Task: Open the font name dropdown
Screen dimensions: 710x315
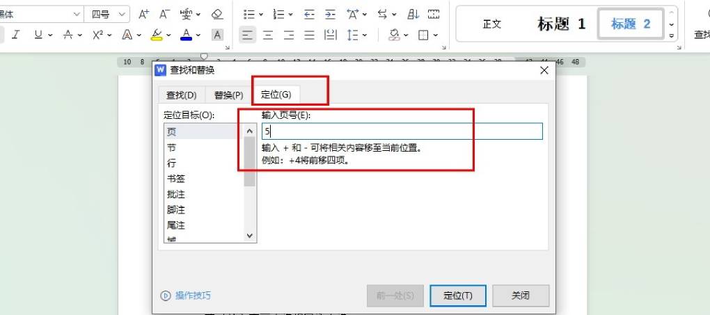Action: 77,15
